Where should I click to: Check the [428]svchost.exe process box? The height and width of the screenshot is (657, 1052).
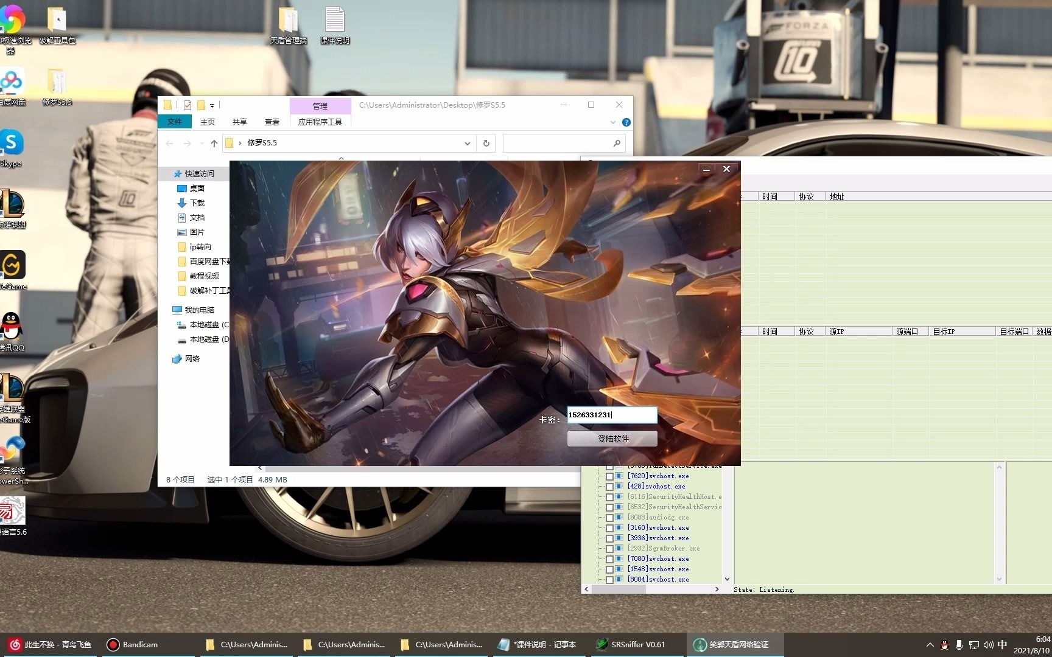pyautogui.click(x=609, y=487)
